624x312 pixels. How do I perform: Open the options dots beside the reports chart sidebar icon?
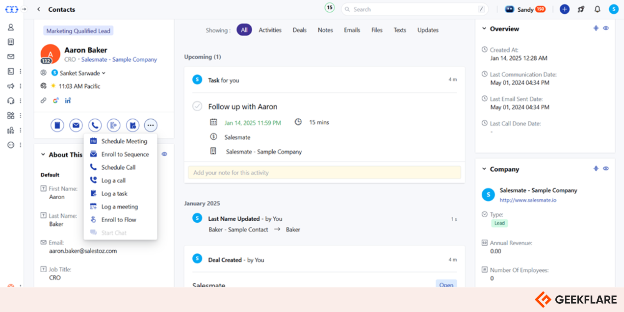[20, 130]
